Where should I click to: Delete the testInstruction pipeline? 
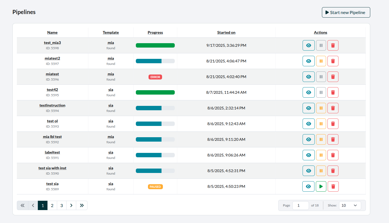(x=333, y=108)
